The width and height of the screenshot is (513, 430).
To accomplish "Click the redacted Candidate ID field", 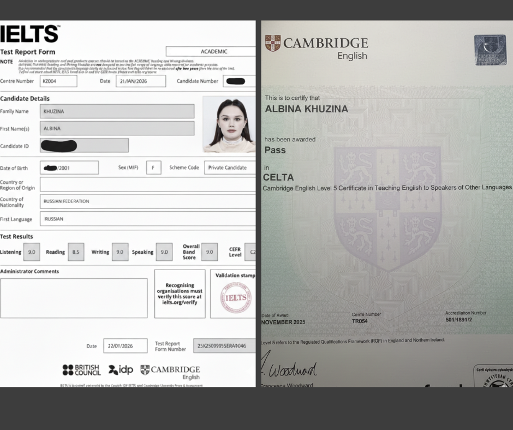I will click(x=85, y=145).
